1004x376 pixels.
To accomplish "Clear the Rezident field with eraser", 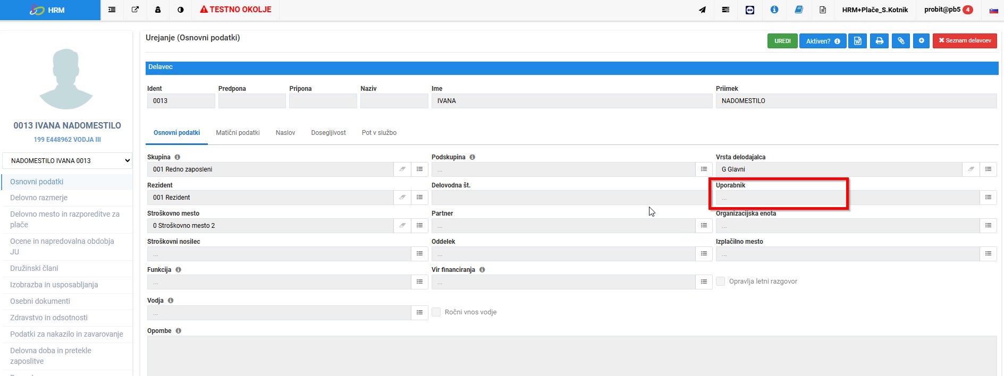I will point(402,198).
